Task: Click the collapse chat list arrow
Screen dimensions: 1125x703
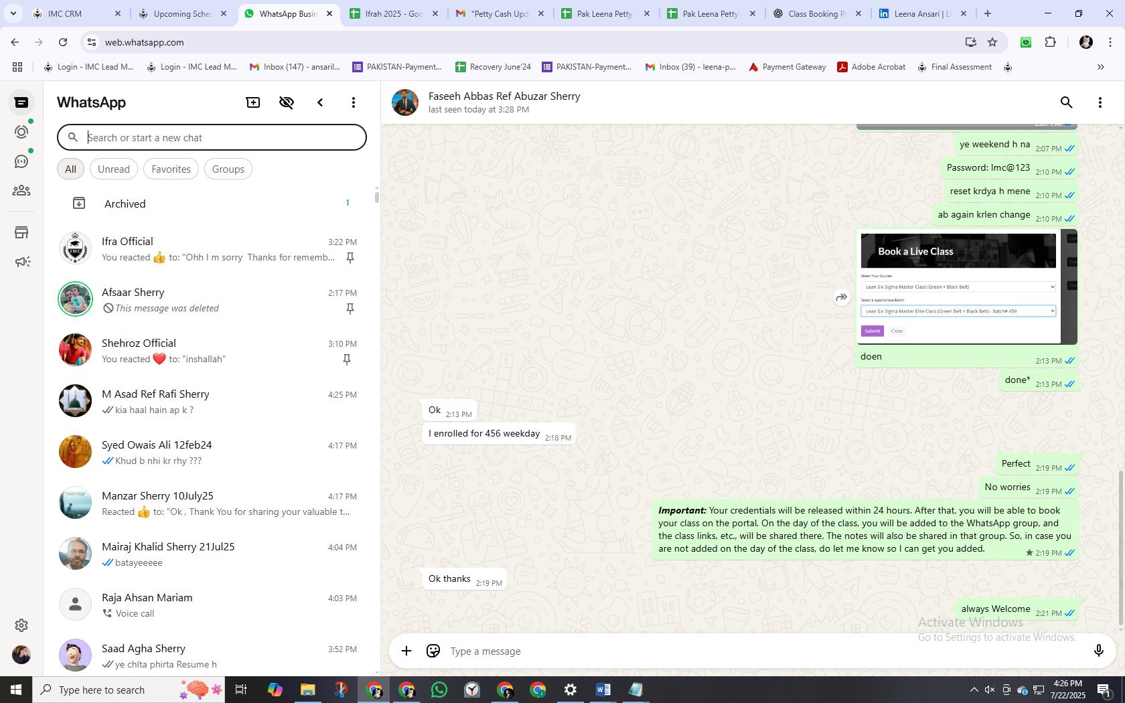Action: 320,102
